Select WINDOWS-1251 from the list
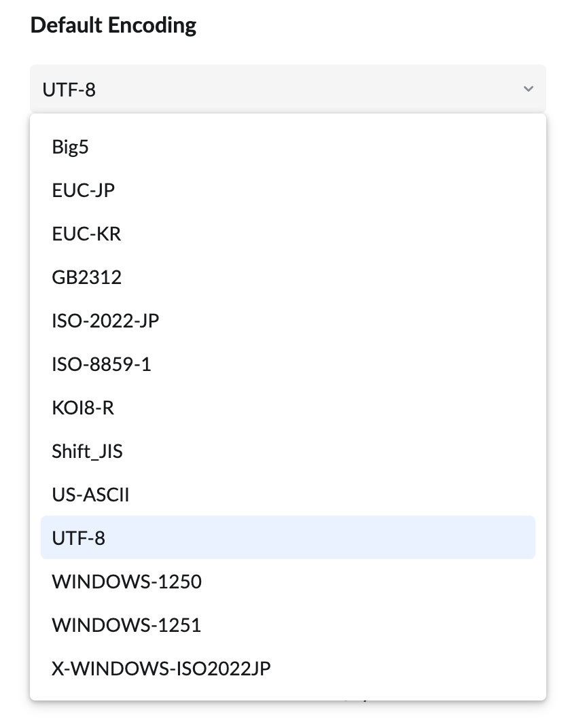Image resolution: width=587 pixels, height=727 pixels. click(x=126, y=625)
